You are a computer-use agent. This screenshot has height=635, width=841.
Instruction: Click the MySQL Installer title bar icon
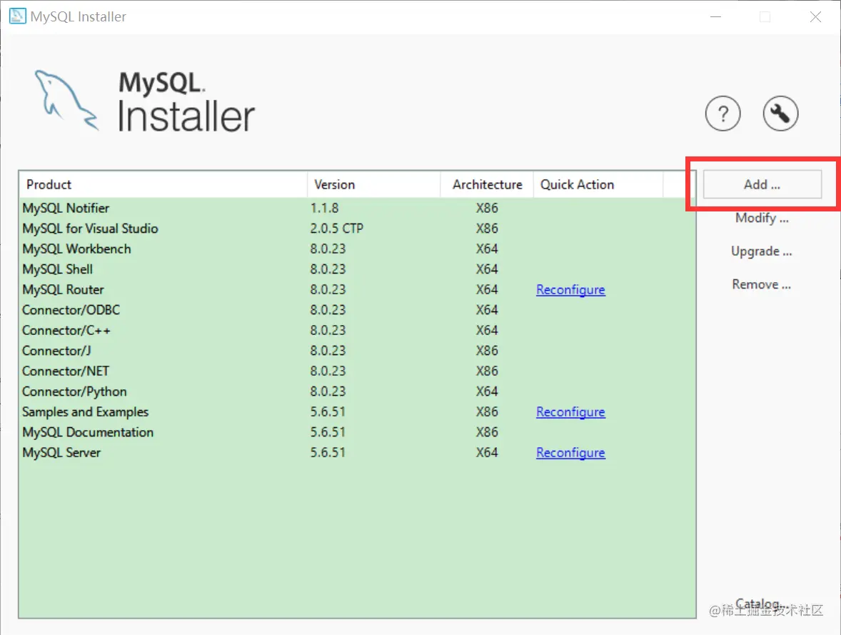coord(17,16)
